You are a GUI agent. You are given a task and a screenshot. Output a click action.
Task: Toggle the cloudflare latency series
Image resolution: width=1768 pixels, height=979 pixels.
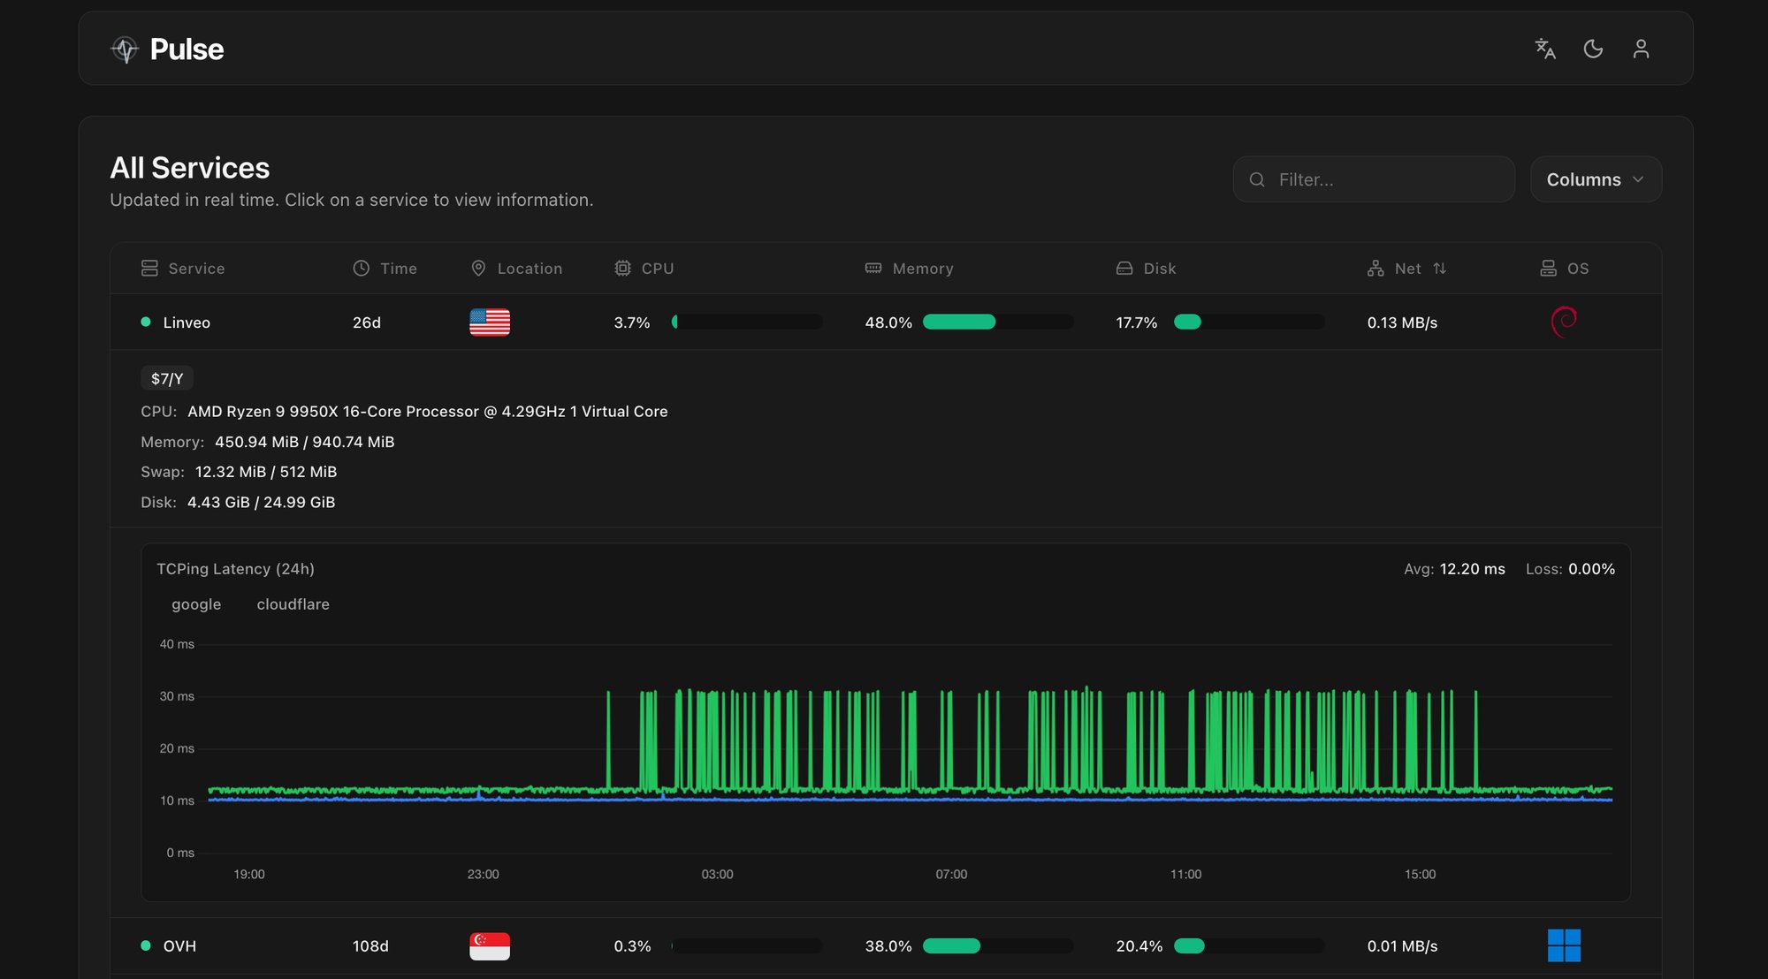click(293, 604)
